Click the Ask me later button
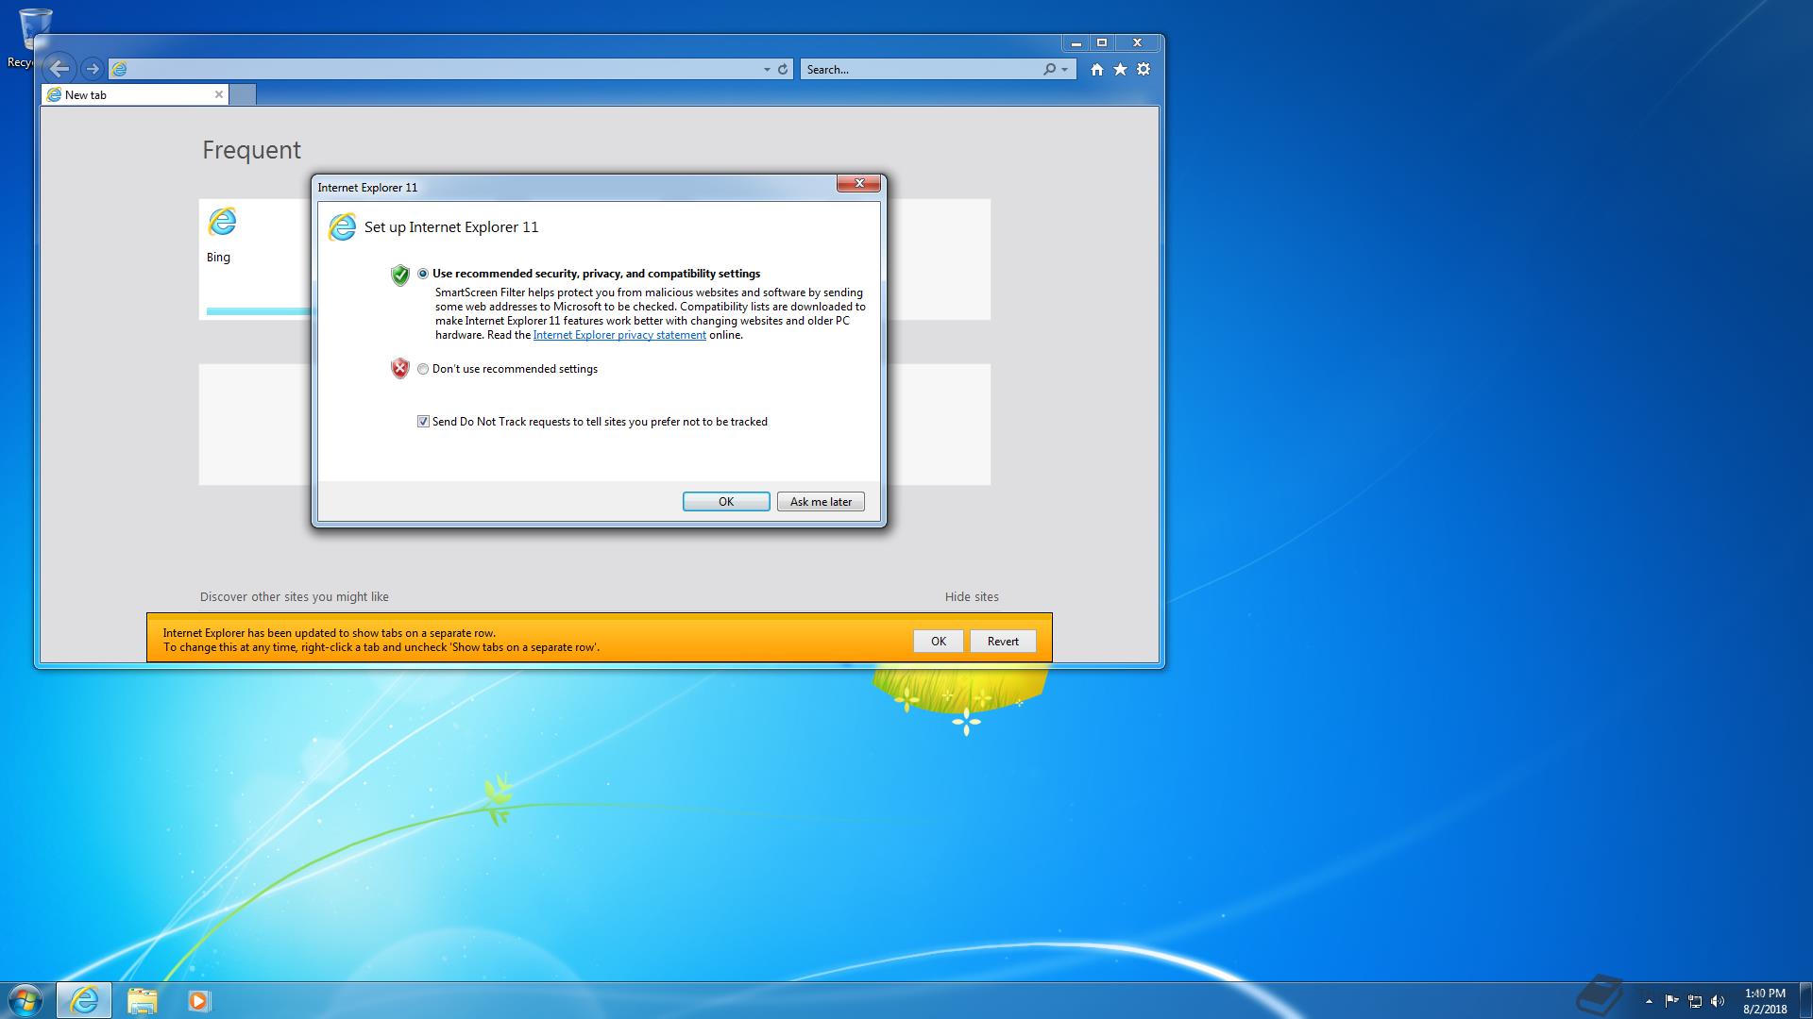1813x1019 pixels. coord(821,502)
